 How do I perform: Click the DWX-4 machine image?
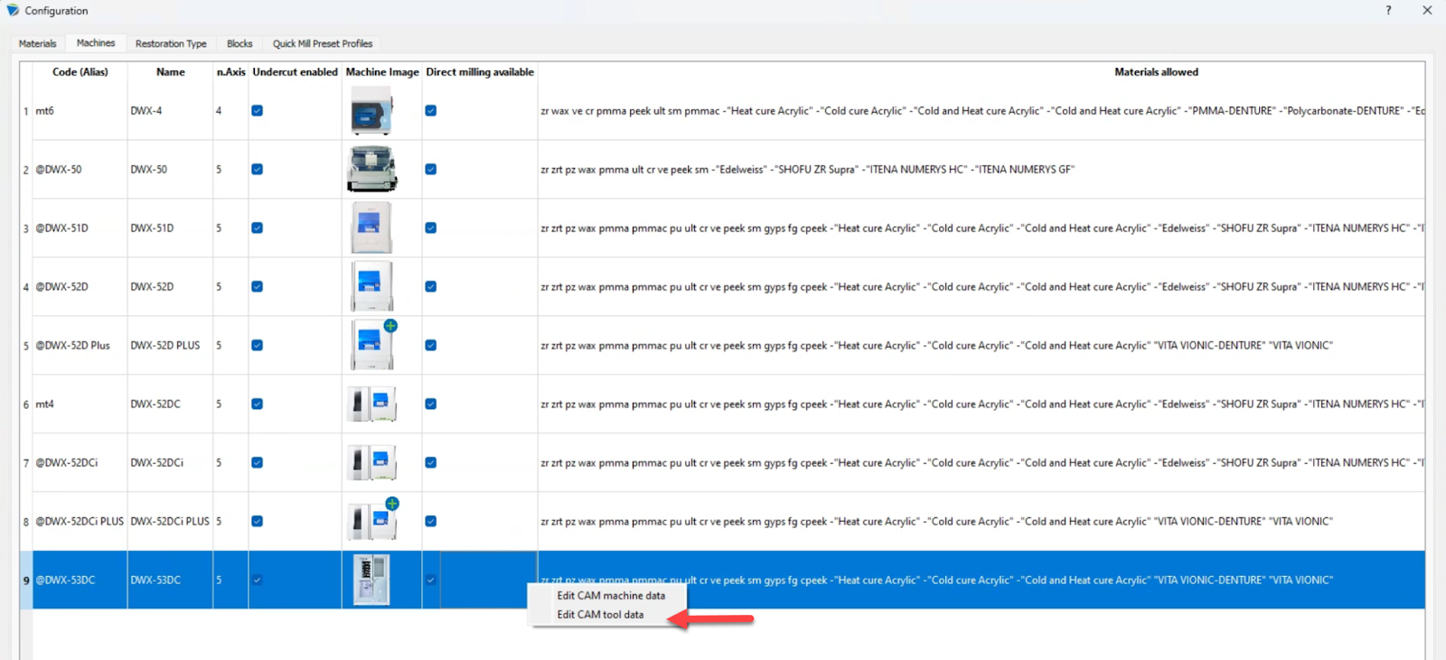371,111
